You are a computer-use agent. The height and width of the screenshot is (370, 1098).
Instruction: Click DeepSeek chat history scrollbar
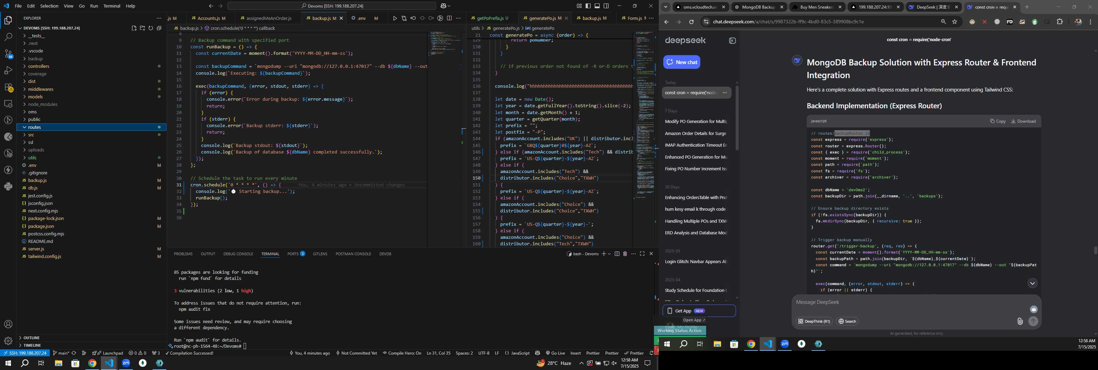(737, 118)
